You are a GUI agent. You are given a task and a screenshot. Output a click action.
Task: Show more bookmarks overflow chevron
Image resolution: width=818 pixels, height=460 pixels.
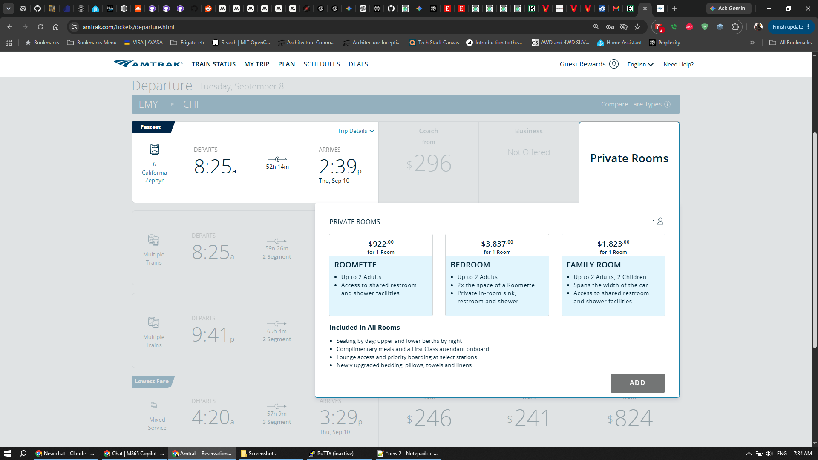(x=752, y=43)
